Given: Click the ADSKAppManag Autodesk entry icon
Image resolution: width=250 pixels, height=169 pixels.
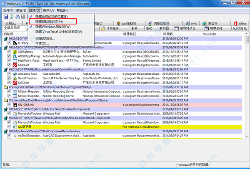Looking at the screenshot, I should (x=15, y=56).
